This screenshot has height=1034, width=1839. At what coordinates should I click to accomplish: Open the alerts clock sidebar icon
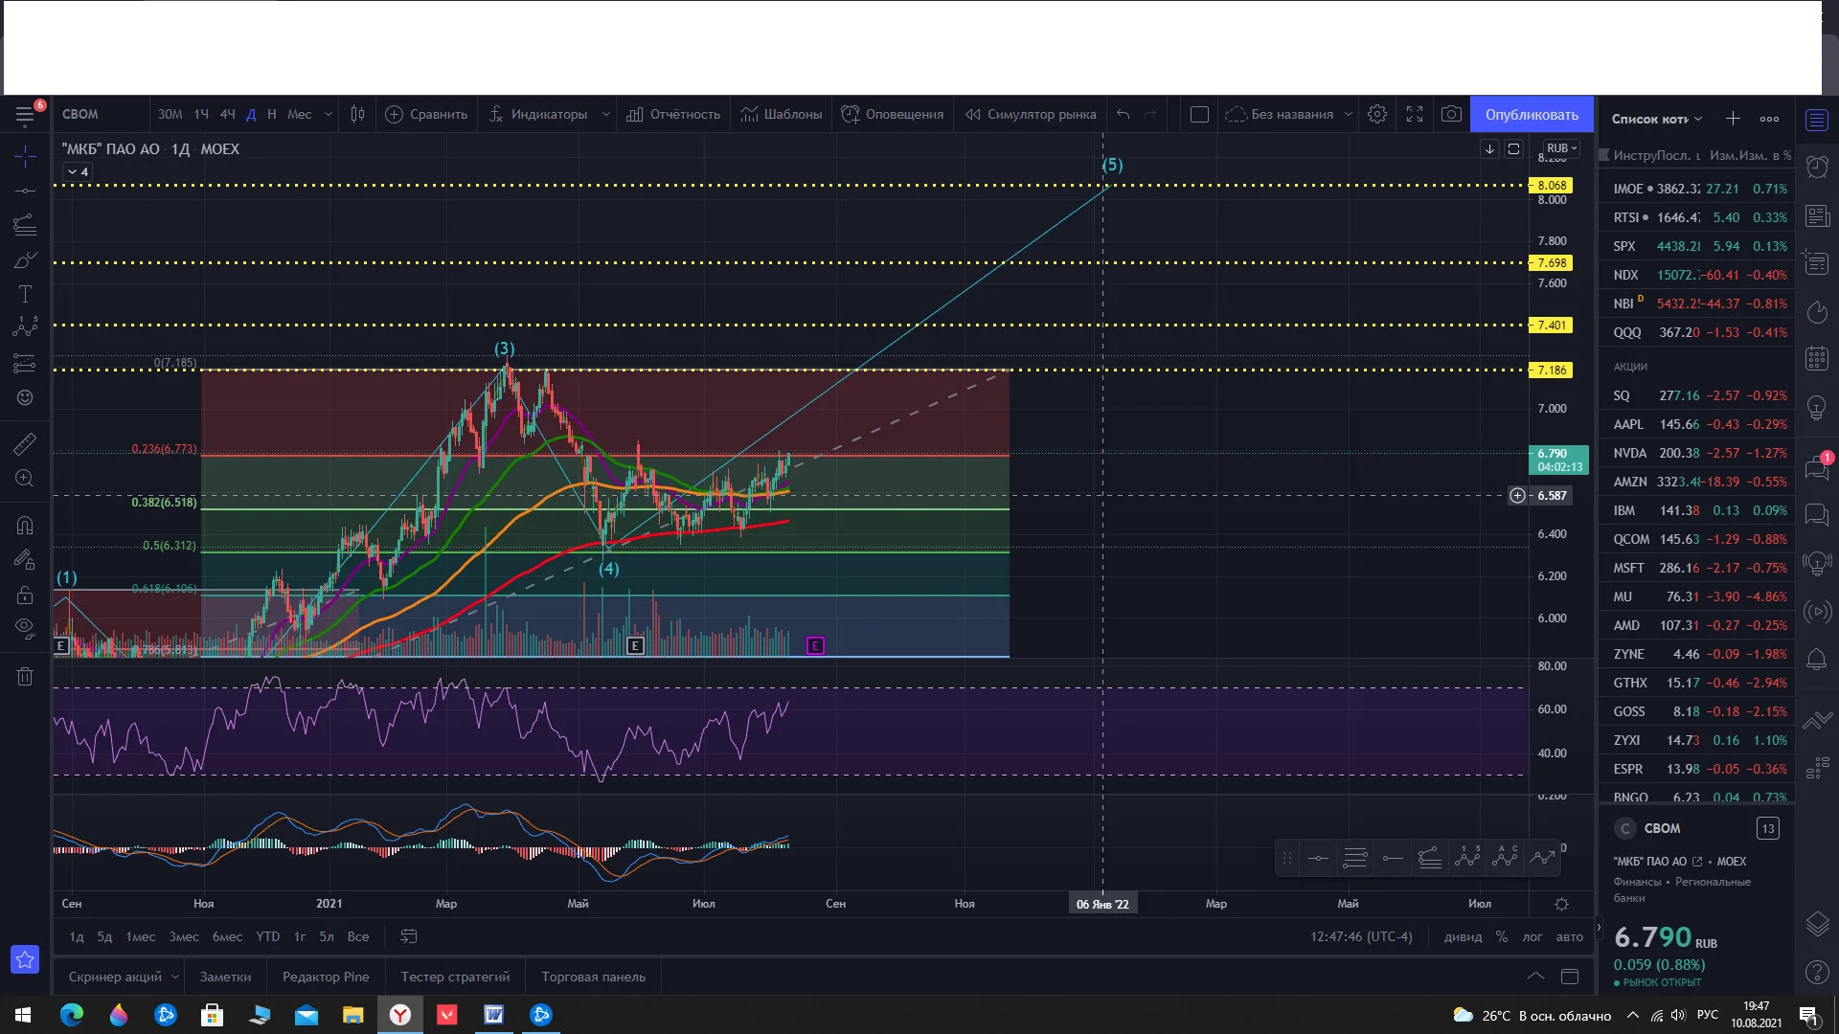point(1817,167)
